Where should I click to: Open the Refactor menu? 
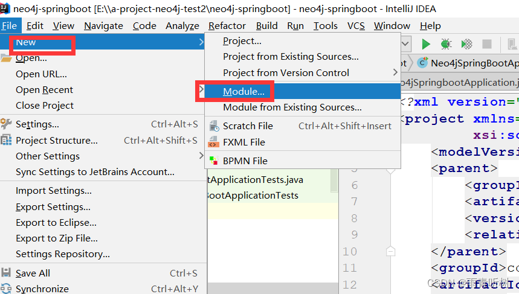[x=227, y=26]
